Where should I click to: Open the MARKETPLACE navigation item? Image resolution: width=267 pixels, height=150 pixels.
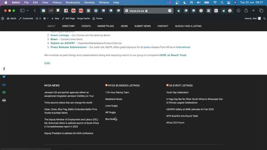106,26
